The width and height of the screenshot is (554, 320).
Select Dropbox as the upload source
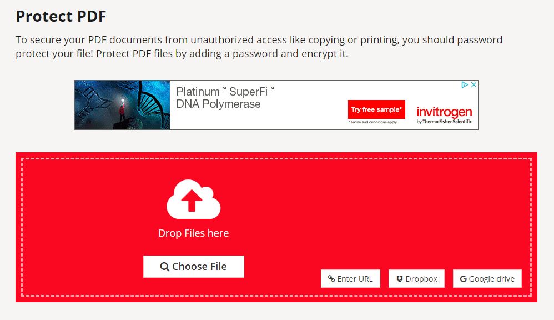click(x=416, y=278)
